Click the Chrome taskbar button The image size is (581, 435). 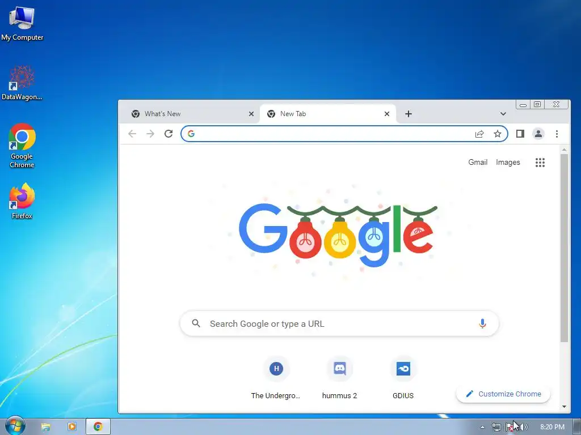pyautogui.click(x=98, y=427)
